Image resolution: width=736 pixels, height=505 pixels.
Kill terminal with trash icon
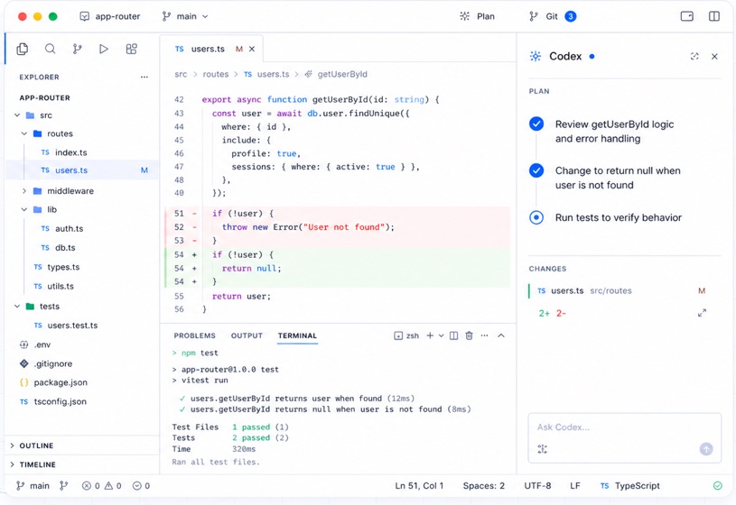(469, 335)
